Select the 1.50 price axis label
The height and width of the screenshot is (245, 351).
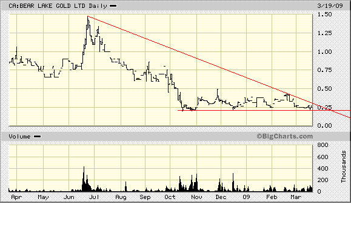324,15
